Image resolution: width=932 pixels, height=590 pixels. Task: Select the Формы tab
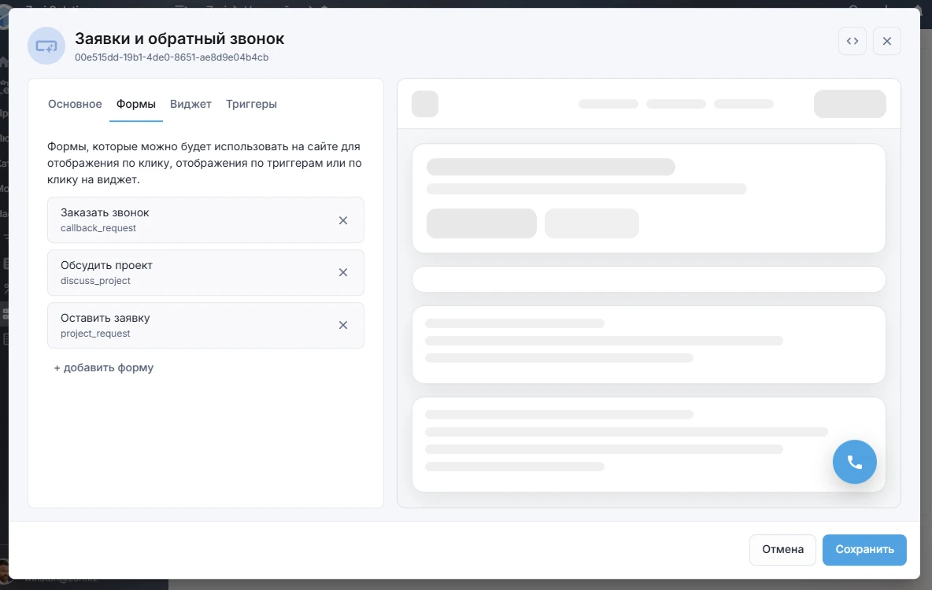click(136, 104)
